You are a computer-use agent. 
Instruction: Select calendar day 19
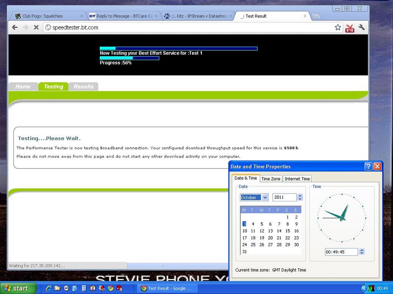pos(262,238)
